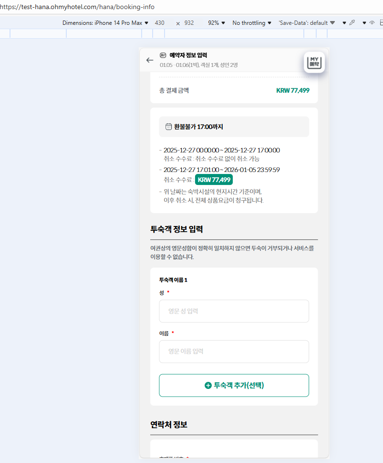This screenshot has width=383, height=463.
Task: Click the eyedropper icon in device toolbar
Action: [352, 23]
